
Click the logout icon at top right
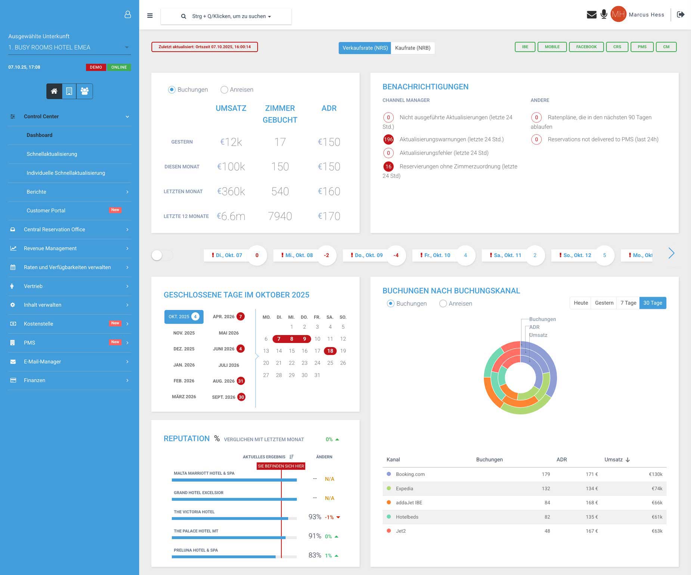tap(681, 15)
